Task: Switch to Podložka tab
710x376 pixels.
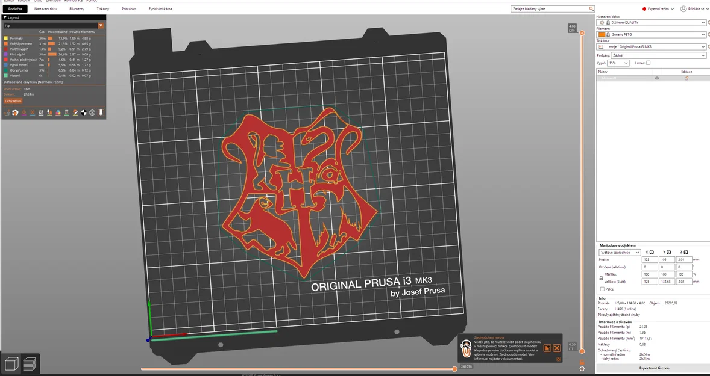Action: coord(15,8)
